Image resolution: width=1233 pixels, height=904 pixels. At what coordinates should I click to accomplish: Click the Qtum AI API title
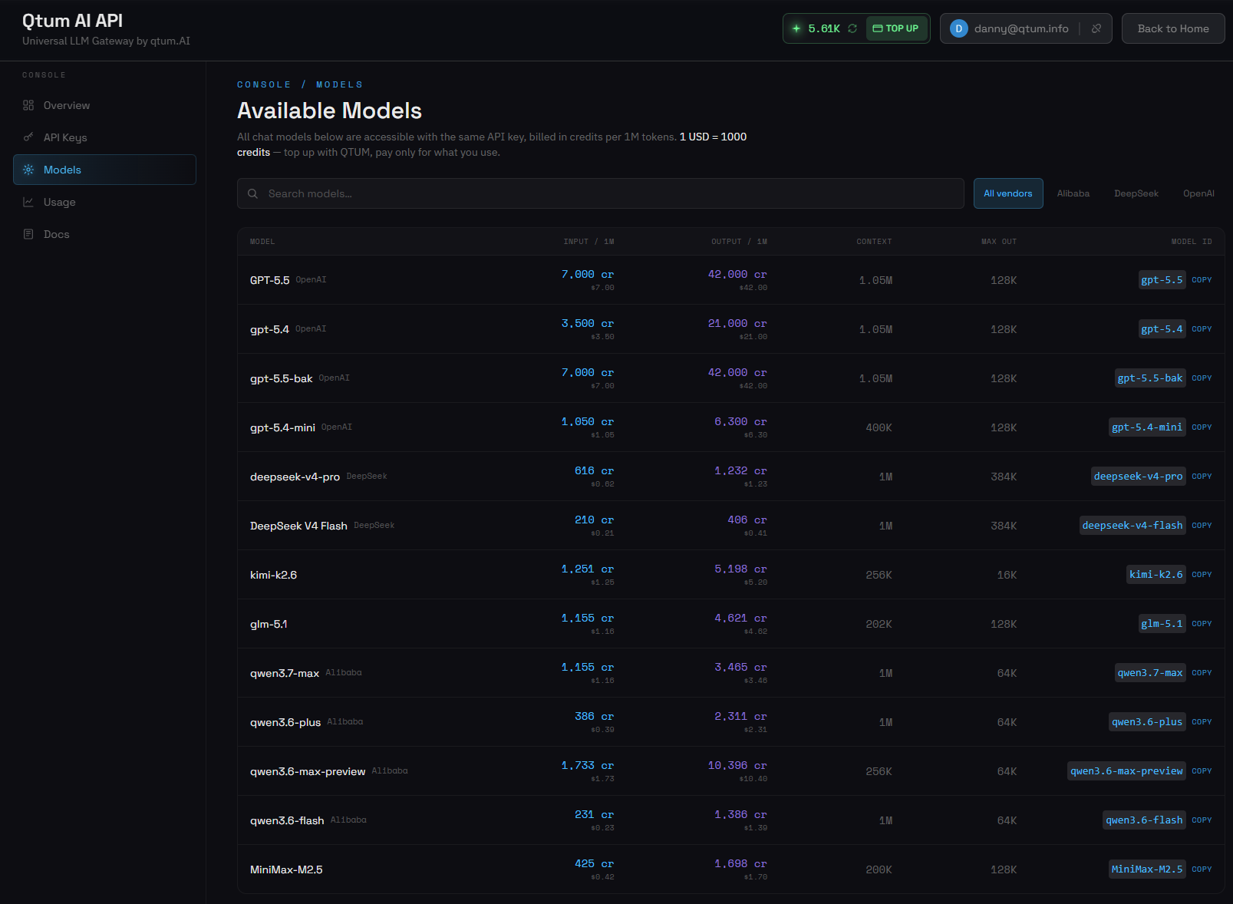pyautogui.click(x=72, y=21)
